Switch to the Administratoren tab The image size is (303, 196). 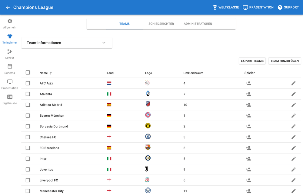[198, 24]
